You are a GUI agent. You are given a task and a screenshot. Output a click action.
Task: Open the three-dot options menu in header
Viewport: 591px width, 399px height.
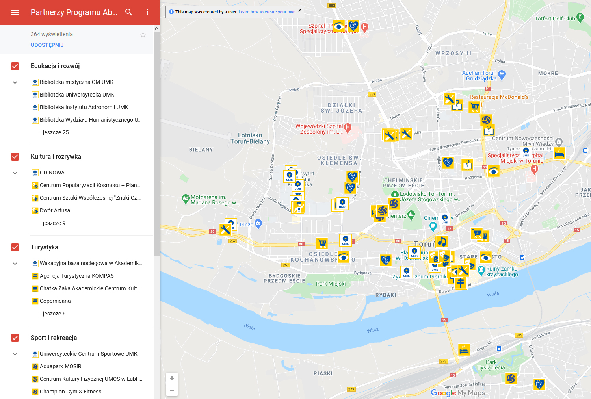(147, 12)
